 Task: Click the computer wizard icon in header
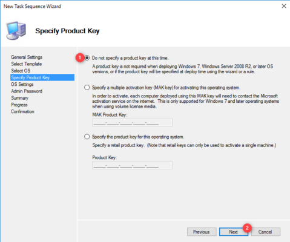point(16,30)
